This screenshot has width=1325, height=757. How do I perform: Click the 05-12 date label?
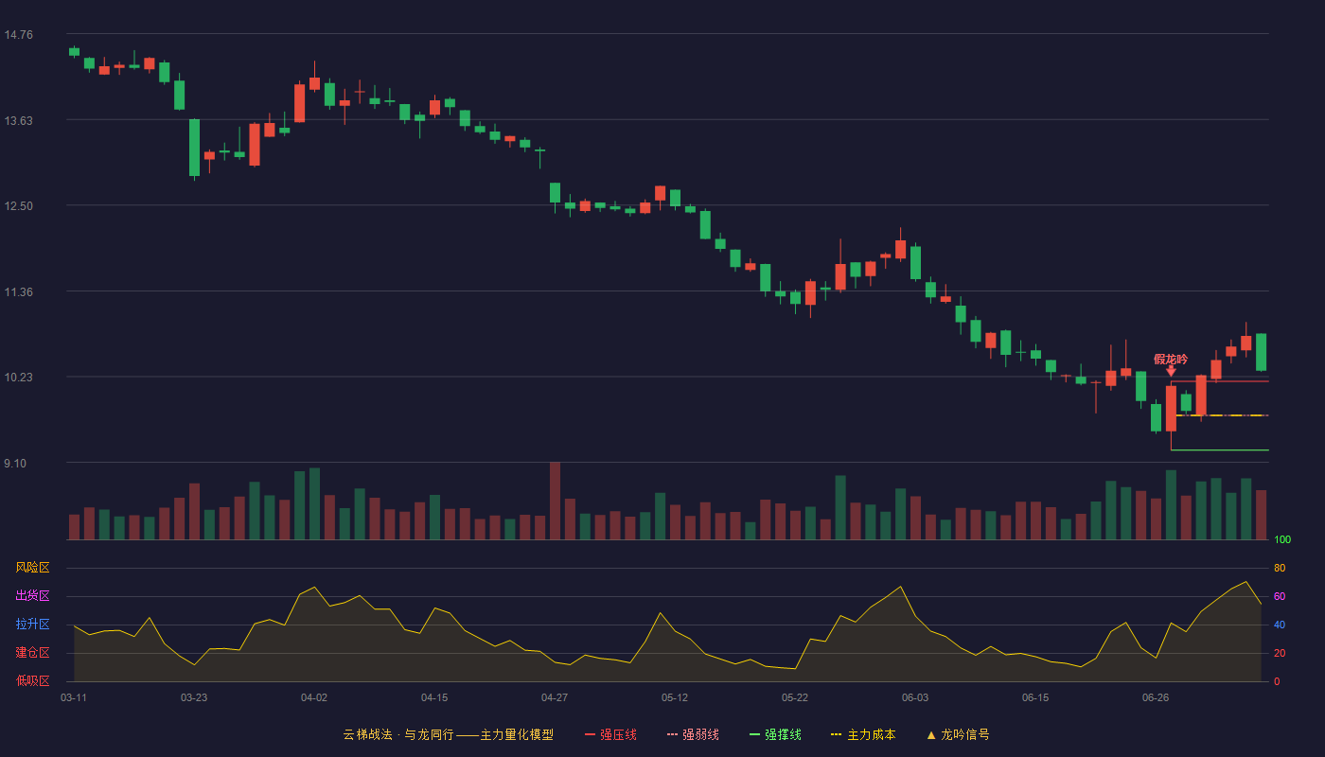(x=675, y=697)
